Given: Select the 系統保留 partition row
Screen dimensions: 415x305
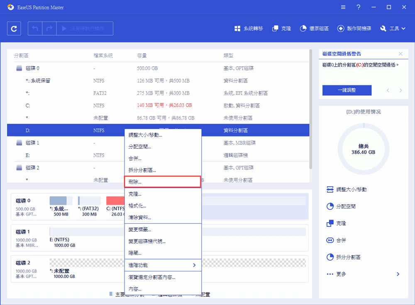Looking at the screenshot, I should tap(158, 81).
